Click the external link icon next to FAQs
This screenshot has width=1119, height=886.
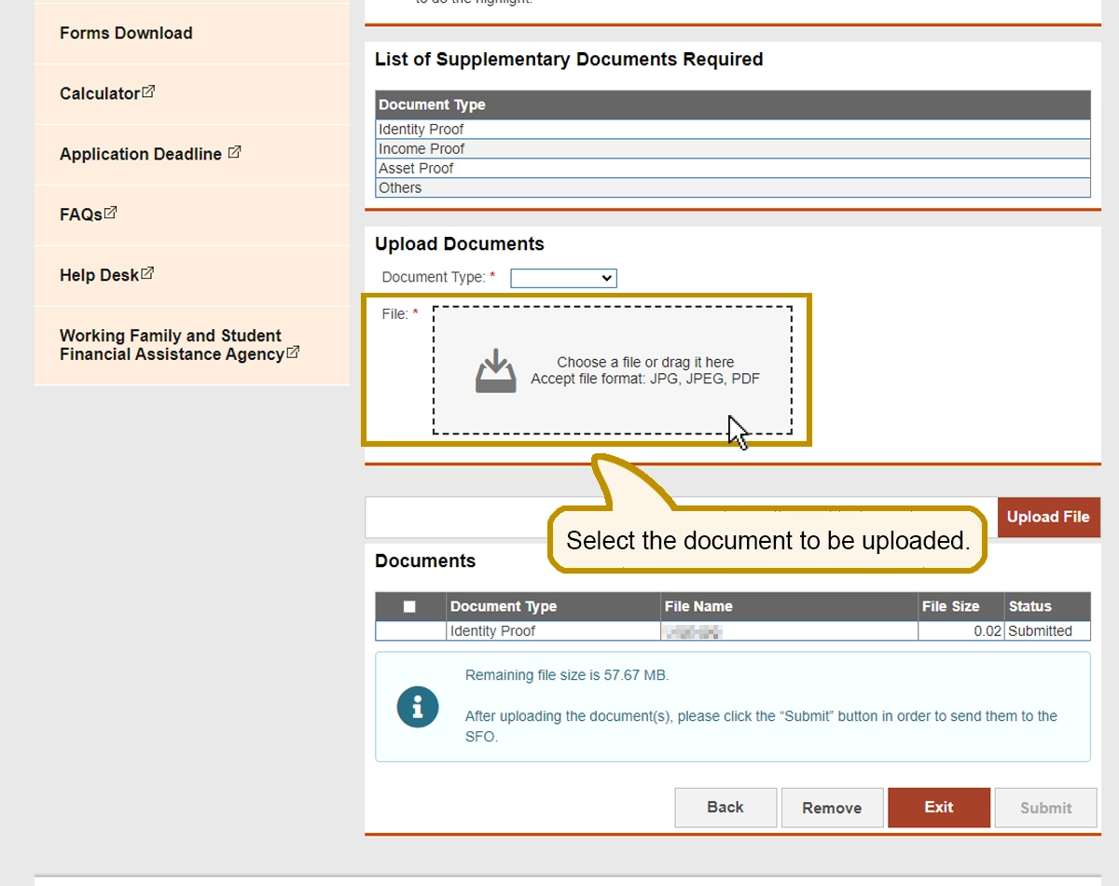[x=111, y=213]
